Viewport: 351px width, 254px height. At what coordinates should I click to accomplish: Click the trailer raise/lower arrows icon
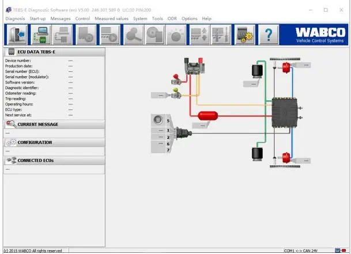tap(199, 35)
